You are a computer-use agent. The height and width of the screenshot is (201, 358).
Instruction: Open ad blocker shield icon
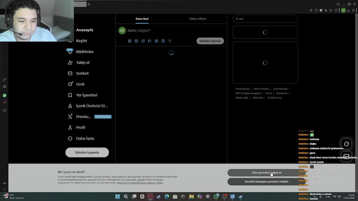321,10
